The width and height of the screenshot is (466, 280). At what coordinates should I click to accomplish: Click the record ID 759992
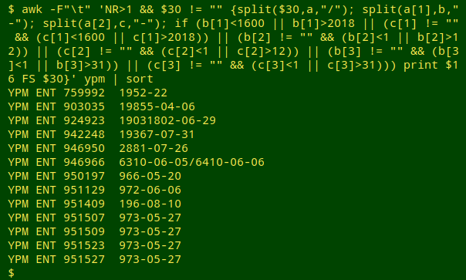(x=84, y=93)
